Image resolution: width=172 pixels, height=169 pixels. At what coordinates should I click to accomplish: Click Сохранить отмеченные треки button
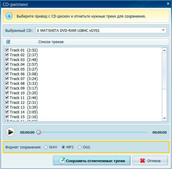coord(92,161)
